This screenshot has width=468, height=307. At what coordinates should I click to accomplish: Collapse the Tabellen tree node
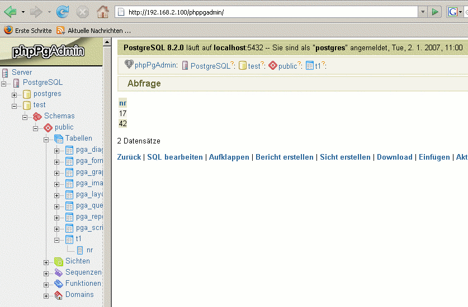[x=46, y=139]
